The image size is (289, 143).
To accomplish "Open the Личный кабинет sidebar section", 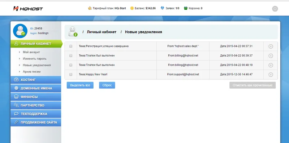I will [36, 44].
